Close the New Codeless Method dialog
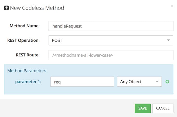177x117 pixels. click(x=172, y=6)
